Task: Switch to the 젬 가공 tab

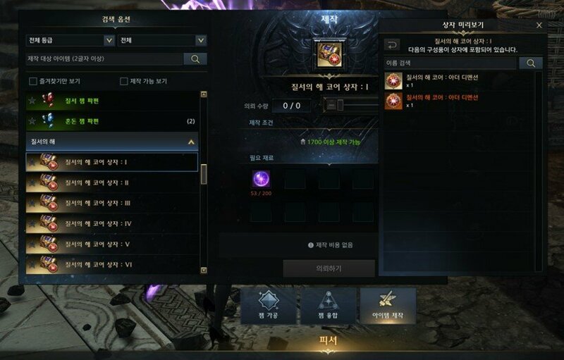Action: 269,306
